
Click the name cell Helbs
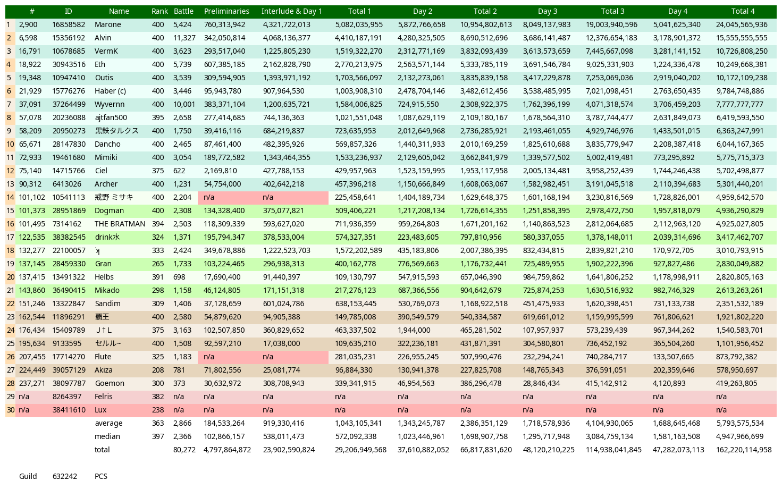(104, 277)
